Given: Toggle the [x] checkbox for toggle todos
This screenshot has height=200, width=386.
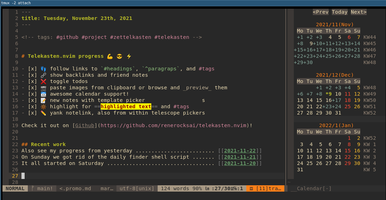Looking at the screenshot, I should [32, 81].
